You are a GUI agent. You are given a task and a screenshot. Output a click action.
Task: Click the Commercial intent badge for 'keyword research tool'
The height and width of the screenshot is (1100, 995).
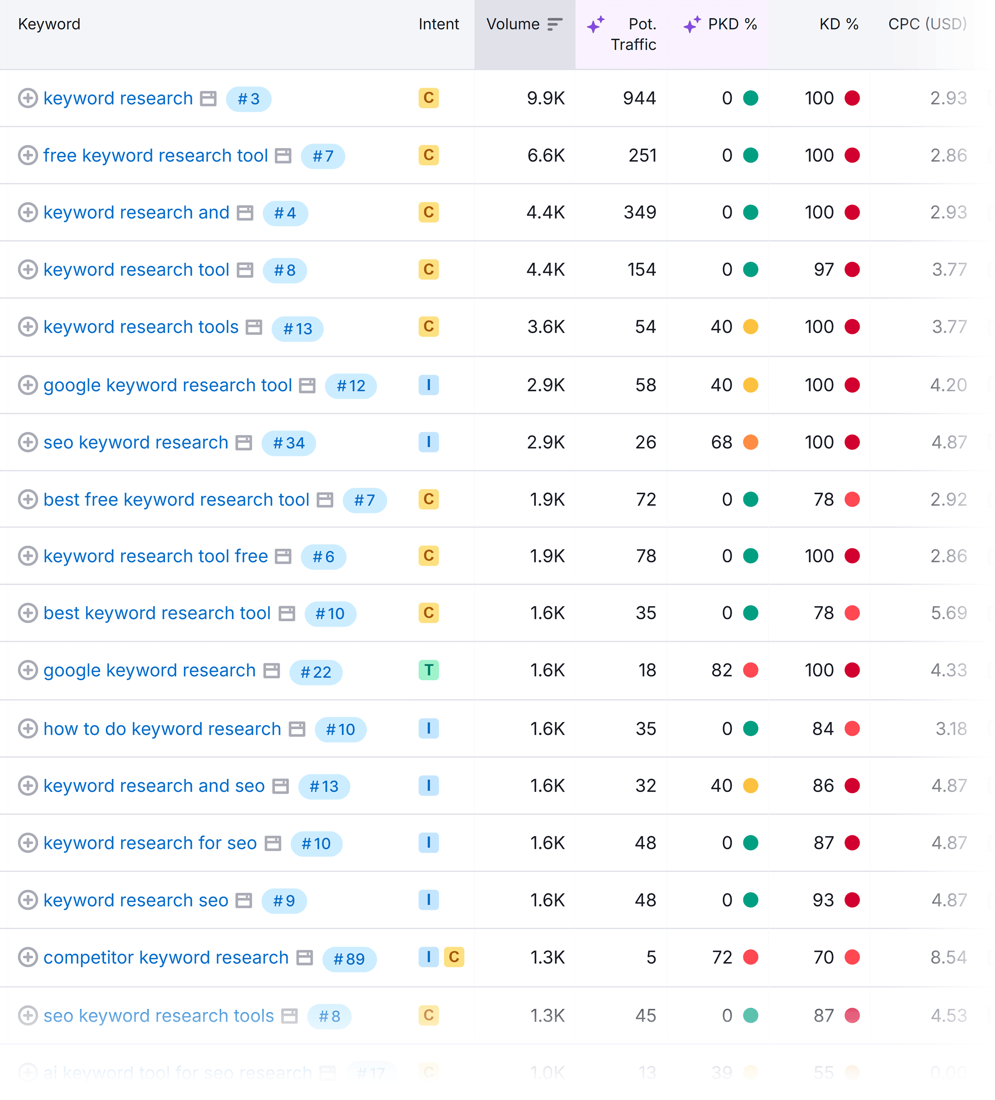tap(429, 269)
